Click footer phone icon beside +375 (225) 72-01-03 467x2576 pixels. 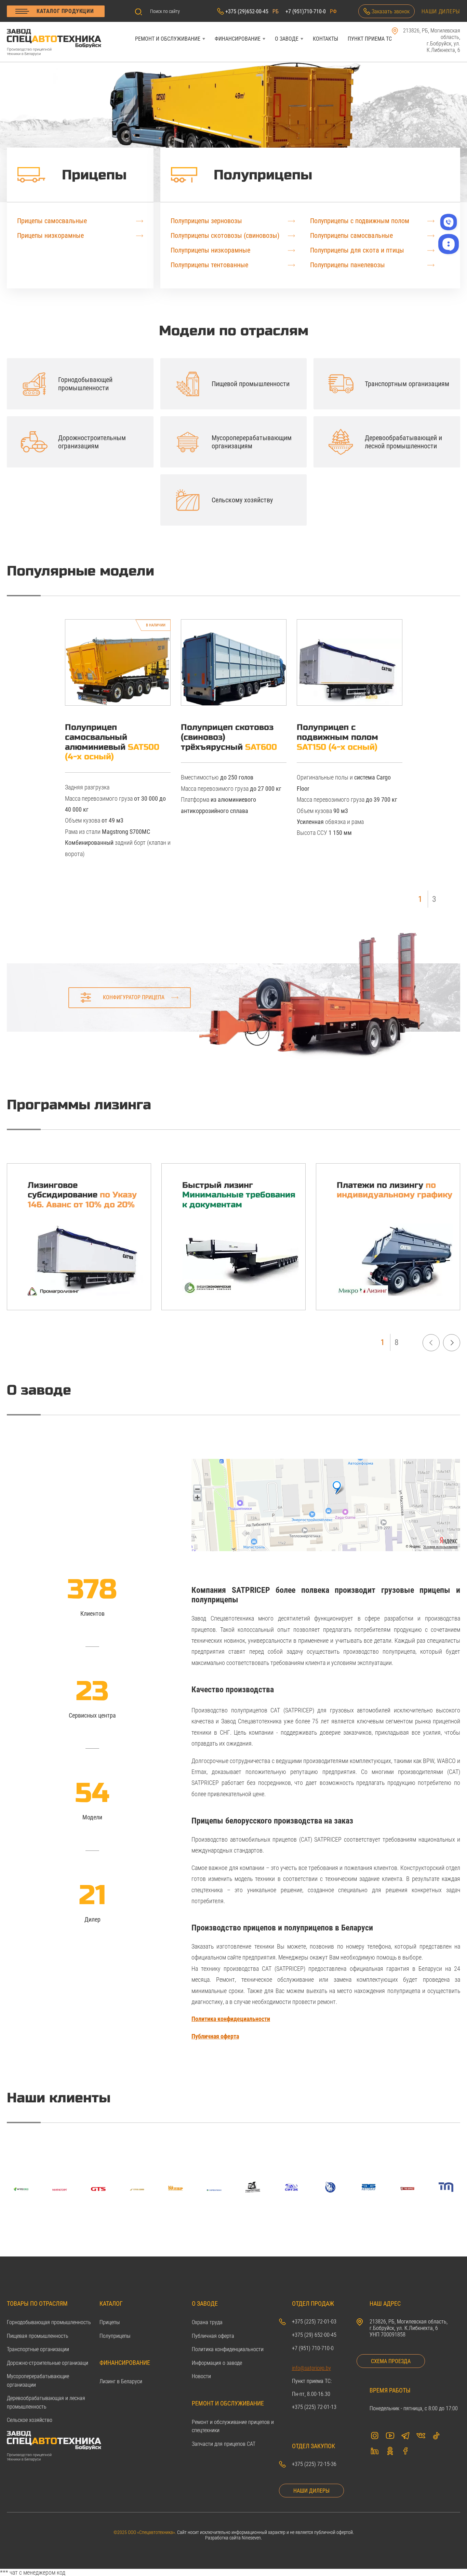[x=282, y=2322]
